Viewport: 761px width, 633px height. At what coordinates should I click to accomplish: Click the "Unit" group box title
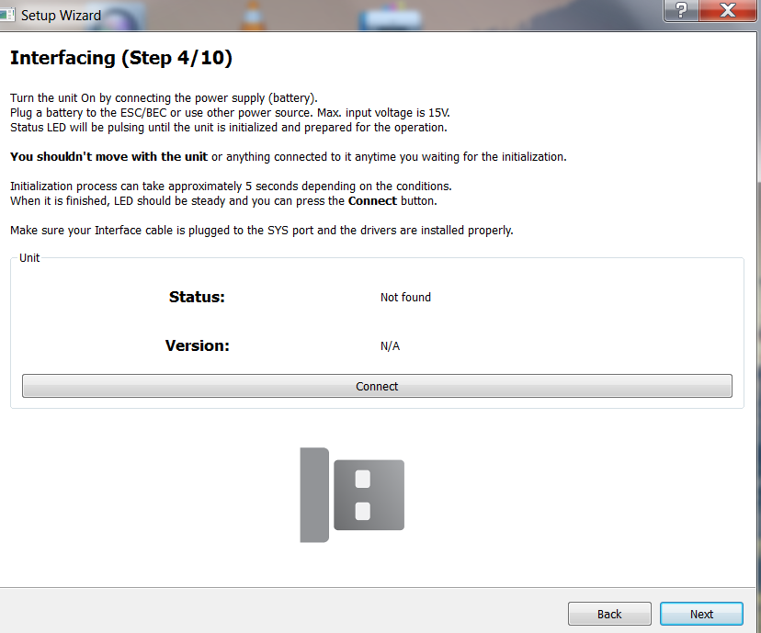click(x=29, y=258)
